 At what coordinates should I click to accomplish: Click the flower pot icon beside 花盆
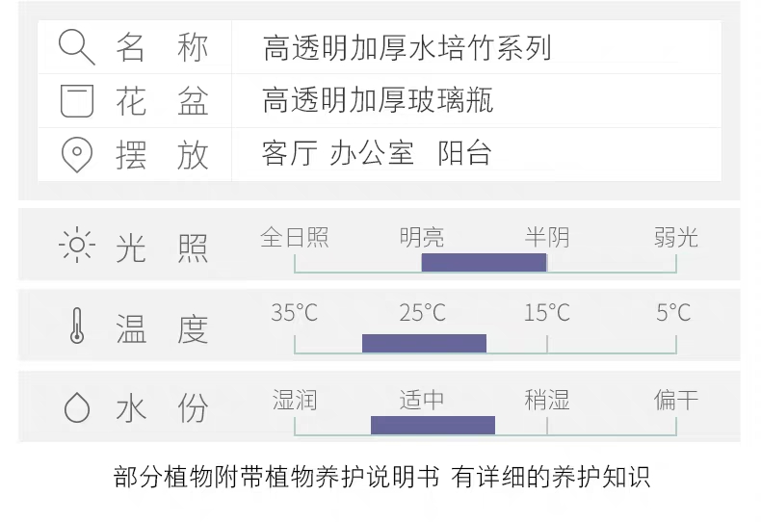tap(77, 101)
